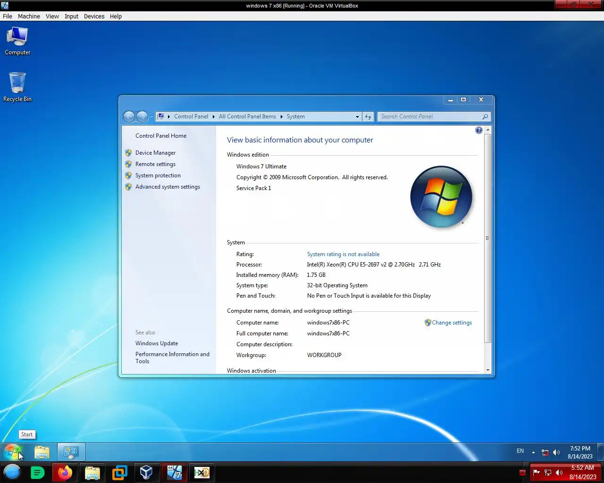The image size is (604, 483).
Task: Click Control Panel breadcrumb
Action: pos(191,117)
